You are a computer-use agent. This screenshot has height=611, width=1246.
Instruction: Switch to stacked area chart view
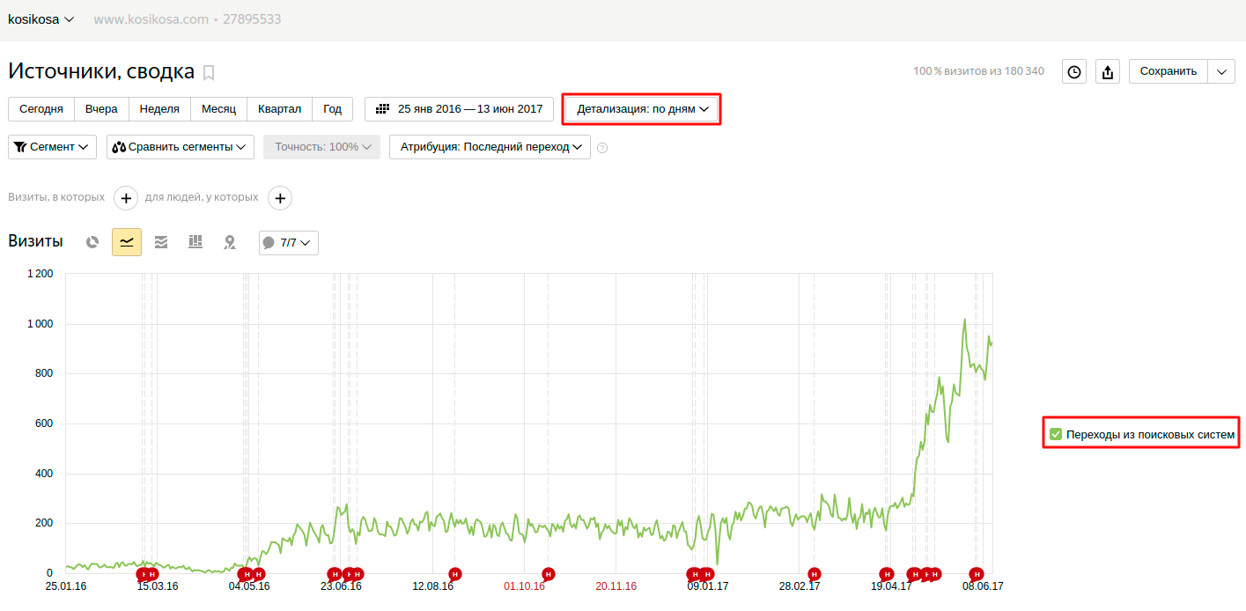coord(161,242)
